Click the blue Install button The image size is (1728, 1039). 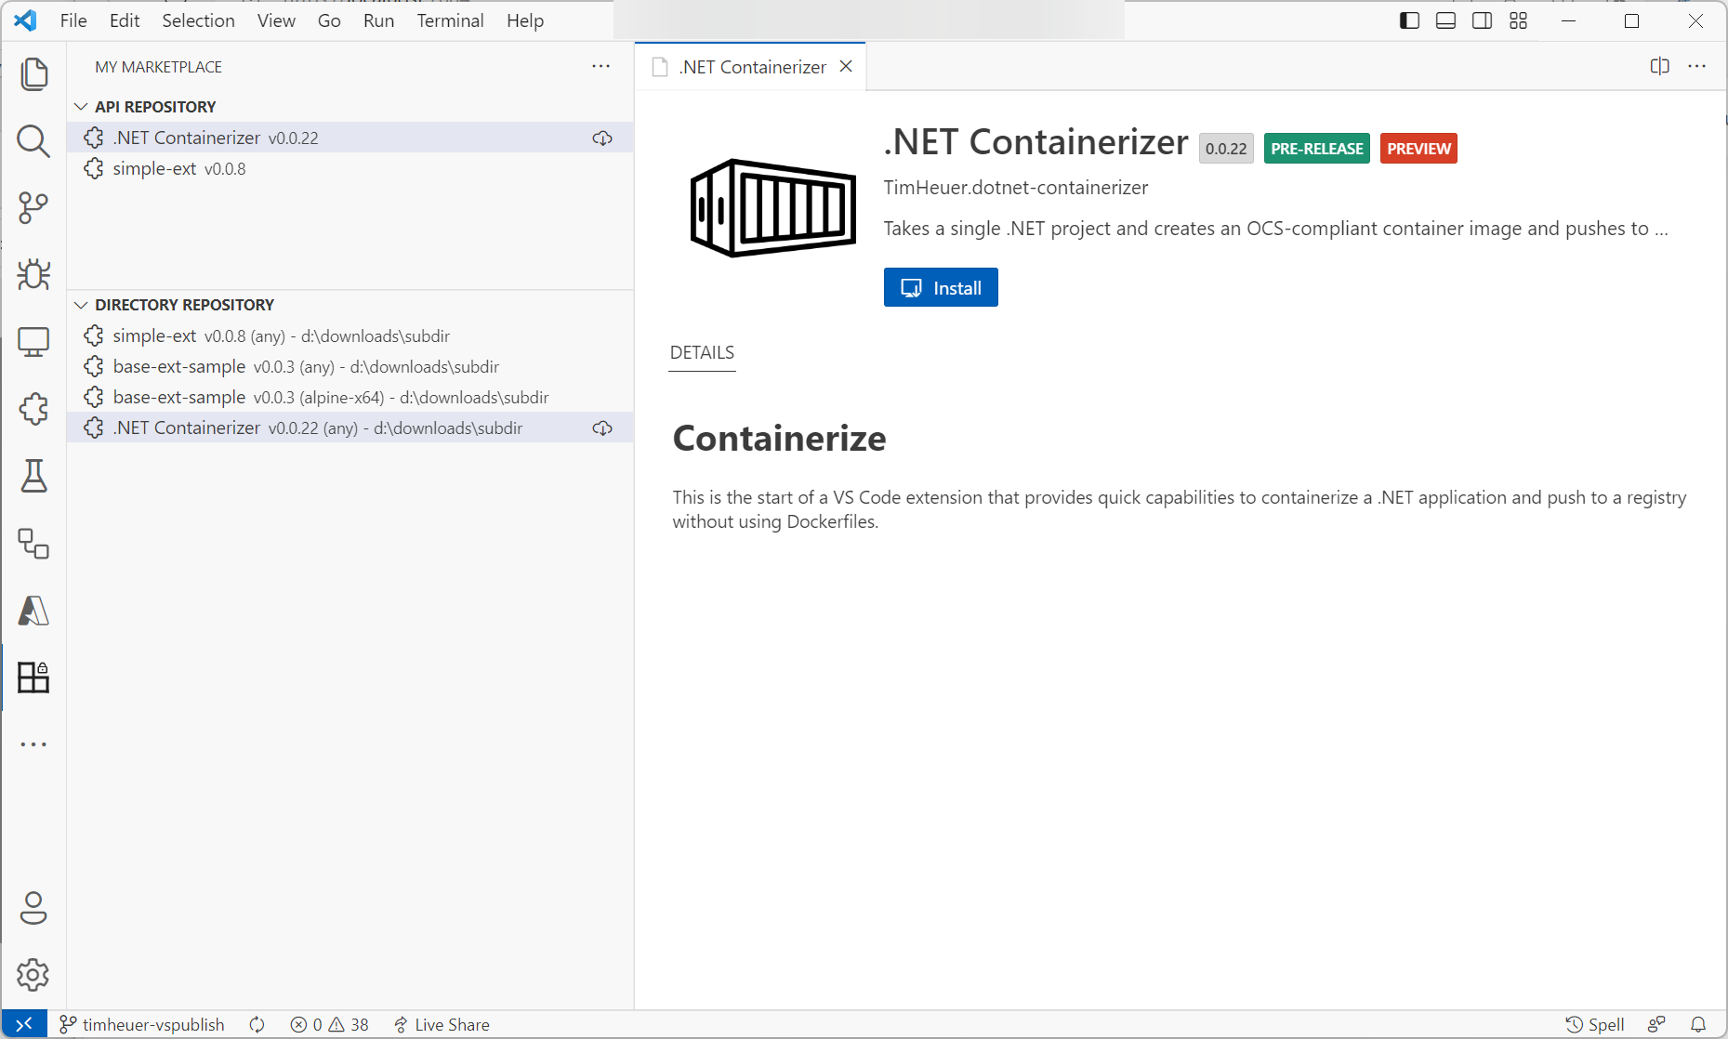coord(941,288)
